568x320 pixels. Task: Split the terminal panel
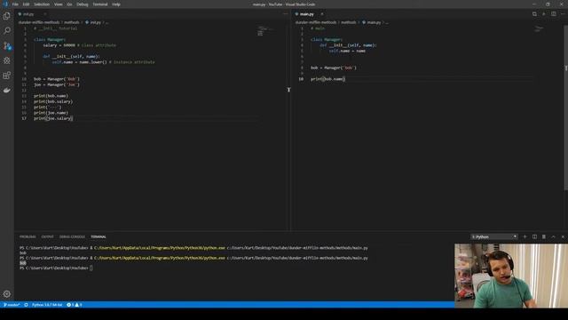pos(534,236)
